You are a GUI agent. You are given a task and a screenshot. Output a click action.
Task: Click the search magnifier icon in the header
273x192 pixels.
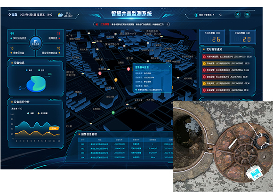pyautogui.click(x=220, y=15)
